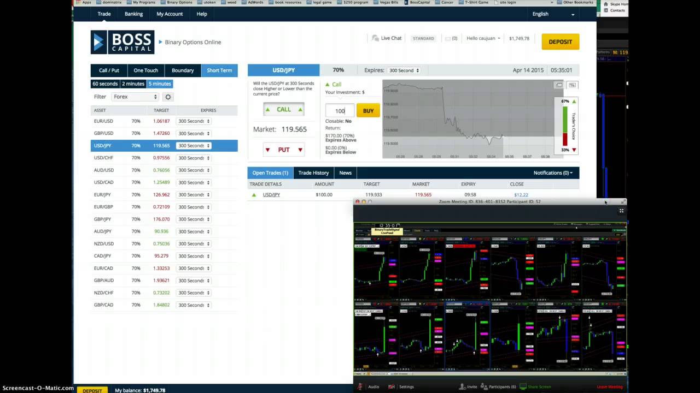
Task: Mute Audio microphone icon in Zoom
Action: tap(360, 386)
